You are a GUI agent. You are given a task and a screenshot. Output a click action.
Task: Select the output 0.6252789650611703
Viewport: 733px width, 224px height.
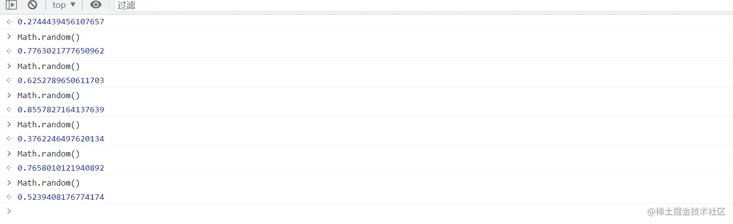coord(61,80)
